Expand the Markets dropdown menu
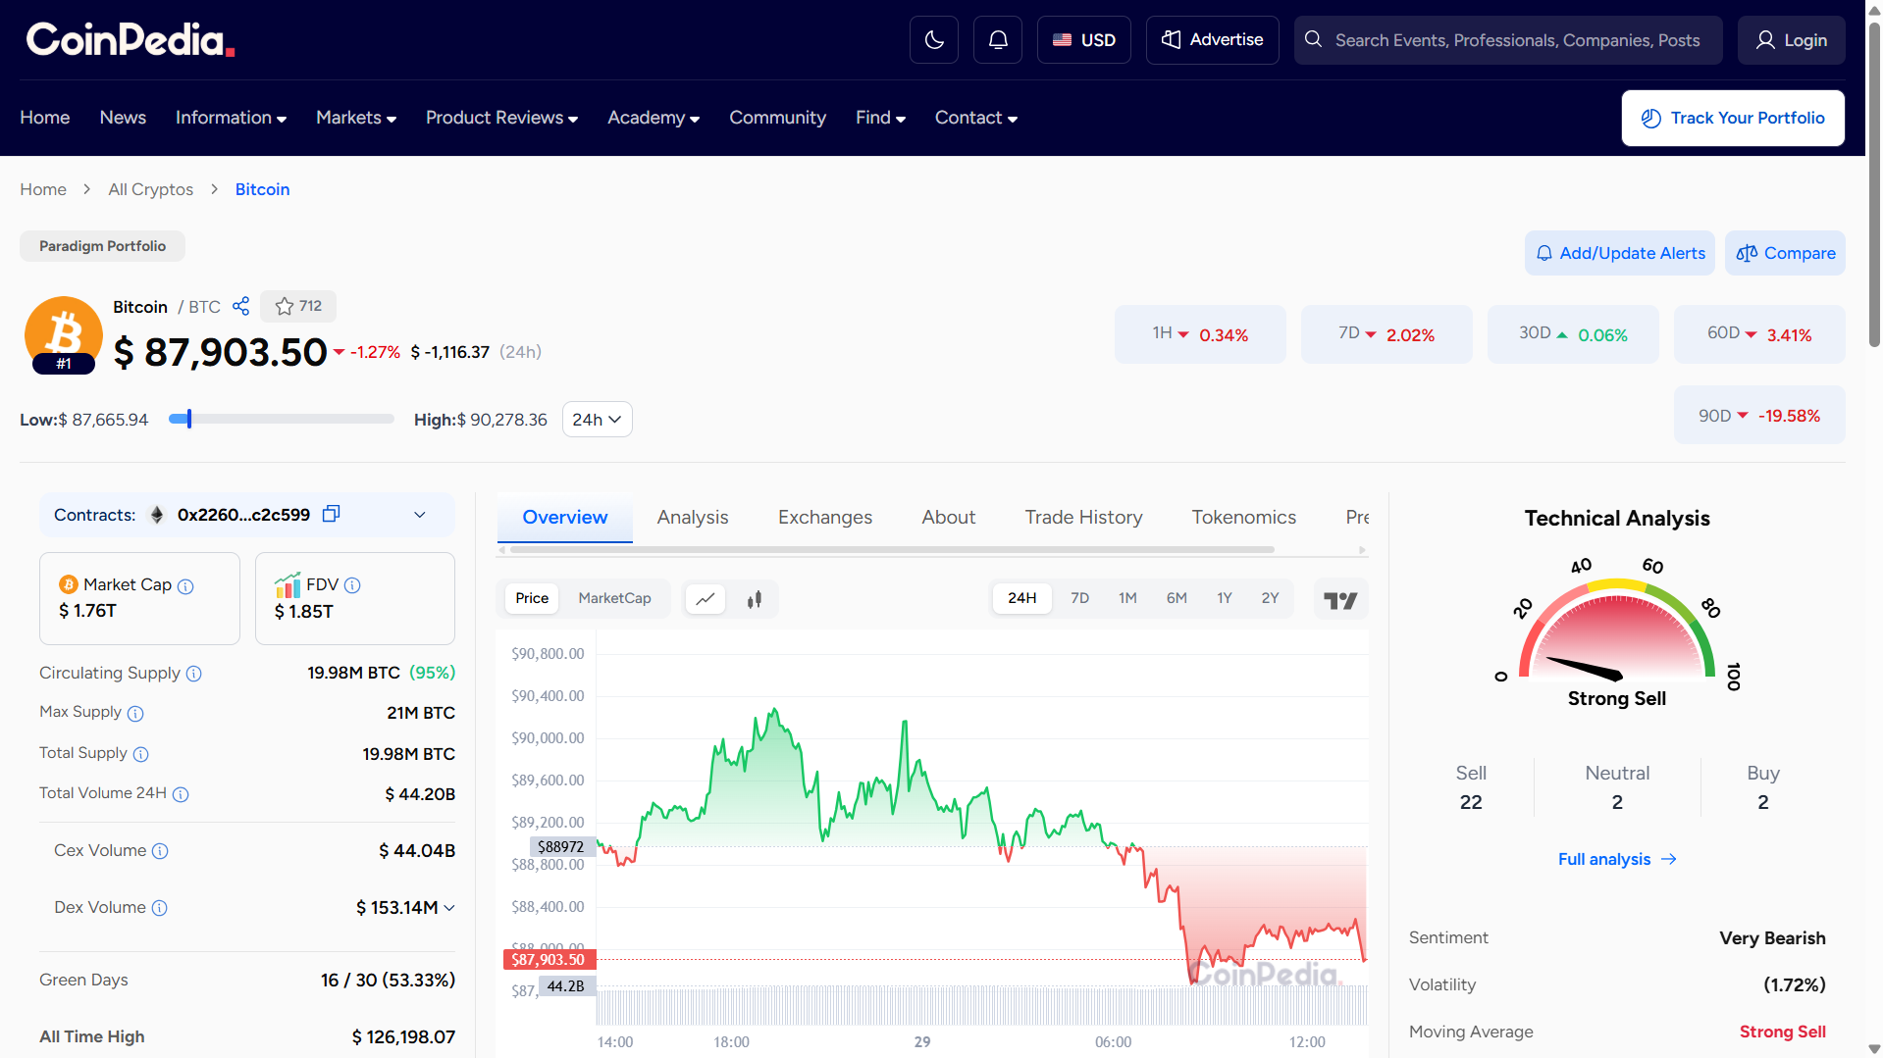 [356, 118]
